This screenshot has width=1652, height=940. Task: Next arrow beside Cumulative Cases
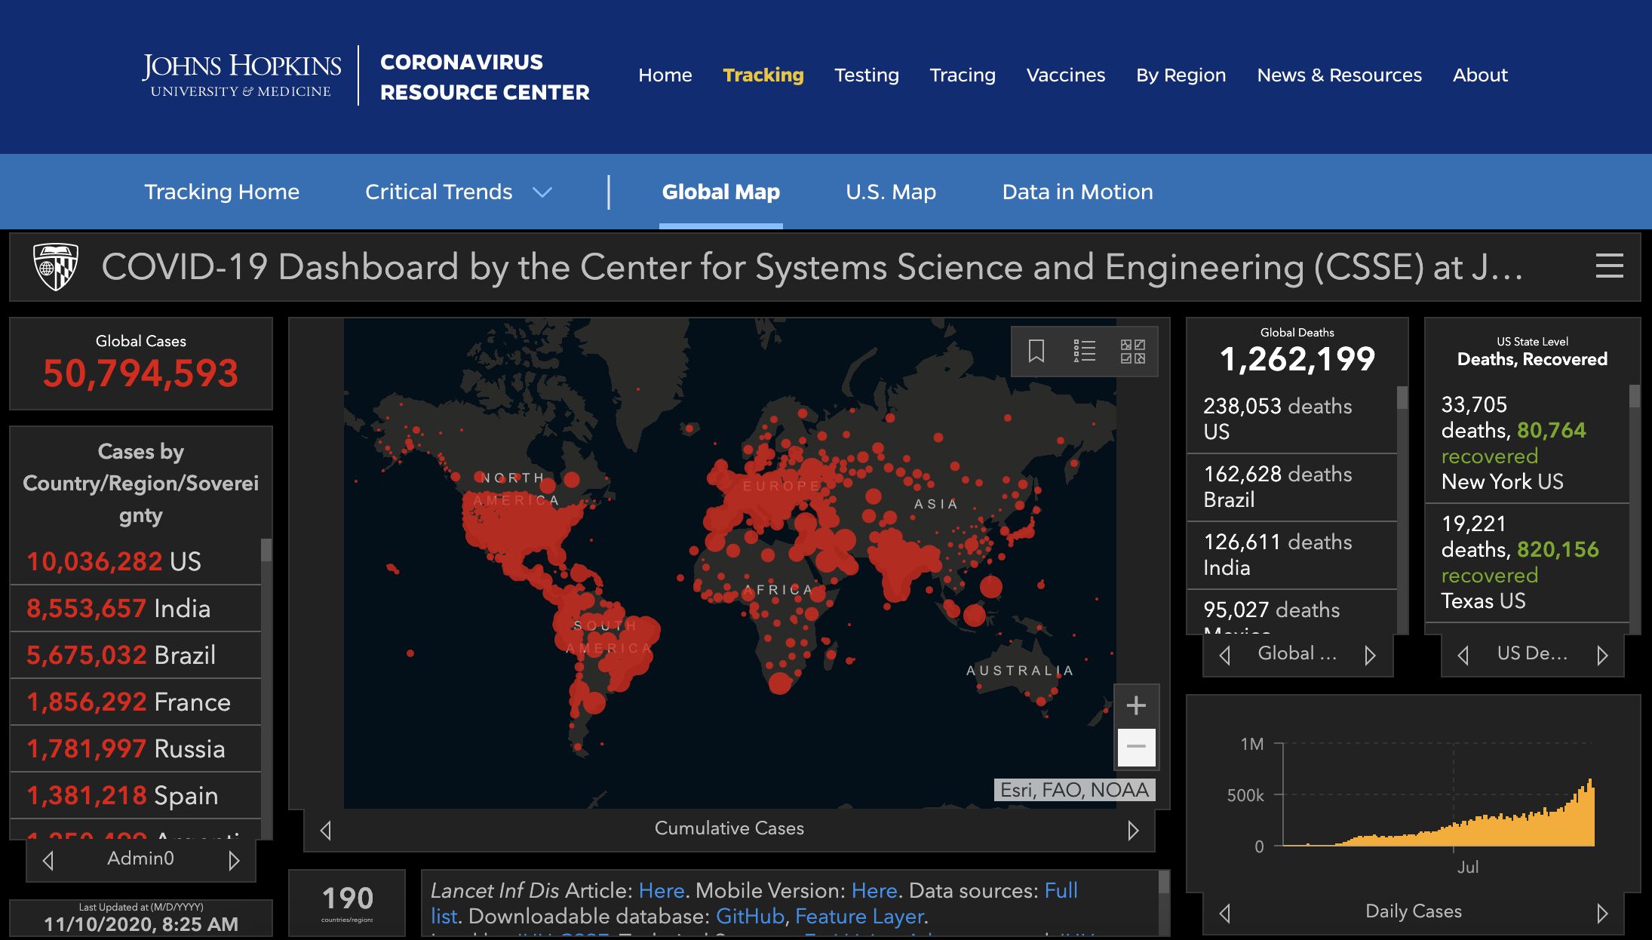[x=1133, y=830]
